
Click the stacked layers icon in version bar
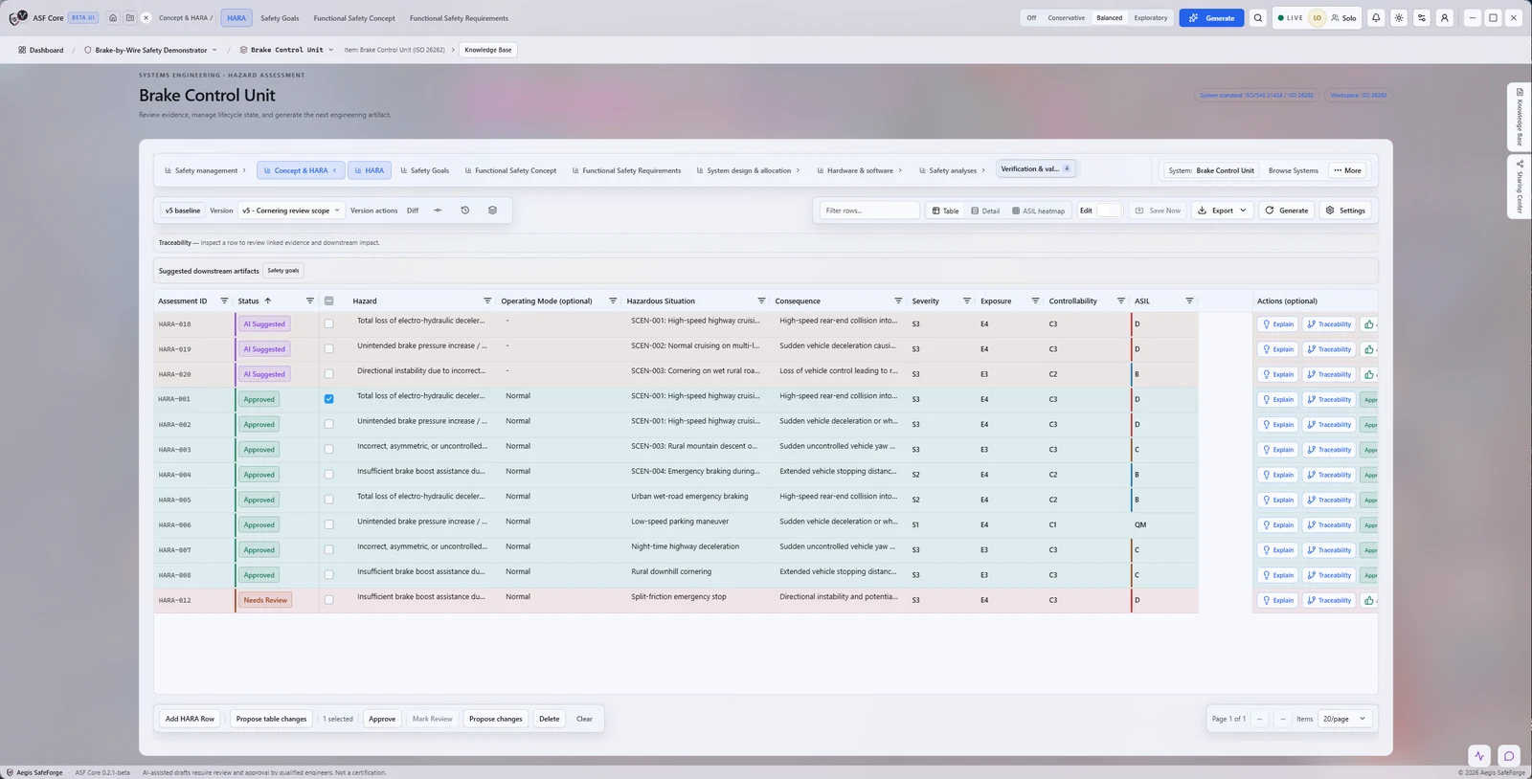[x=492, y=211]
